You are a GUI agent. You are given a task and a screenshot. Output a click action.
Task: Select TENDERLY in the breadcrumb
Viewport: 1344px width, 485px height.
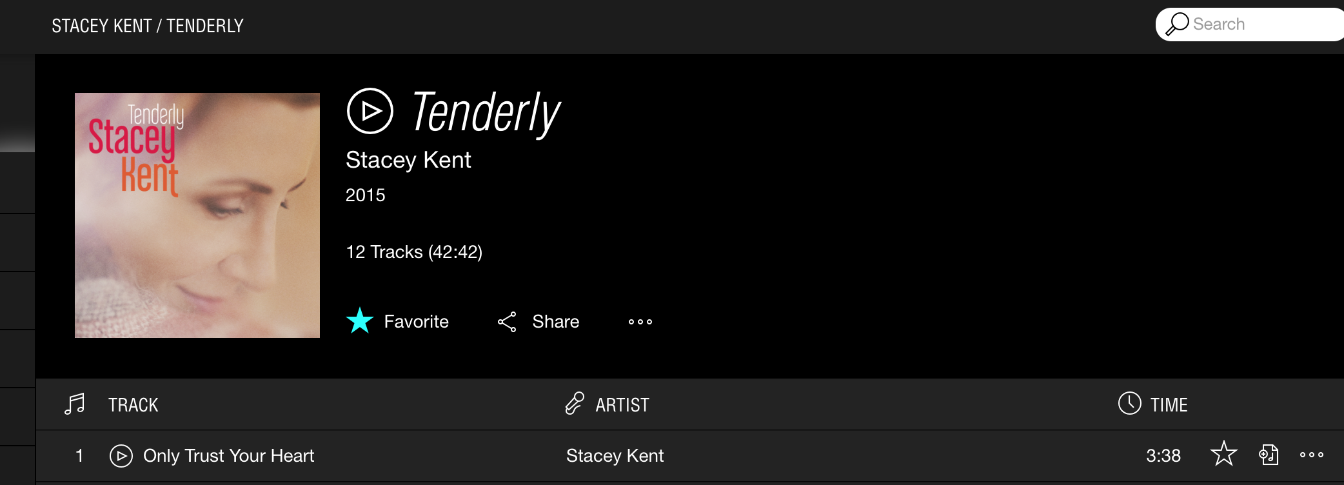pos(204,26)
